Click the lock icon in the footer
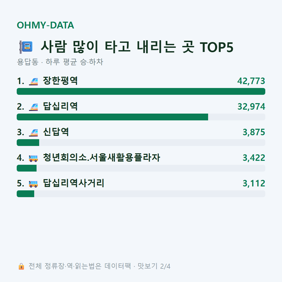This screenshot has width=282, height=282. coord(21,266)
